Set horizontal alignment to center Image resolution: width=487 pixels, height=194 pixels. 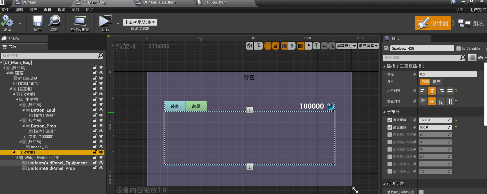[432, 91]
